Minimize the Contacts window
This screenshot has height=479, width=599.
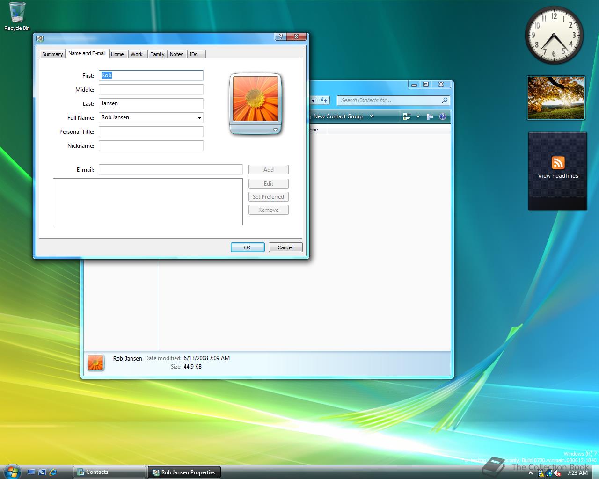(x=414, y=84)
